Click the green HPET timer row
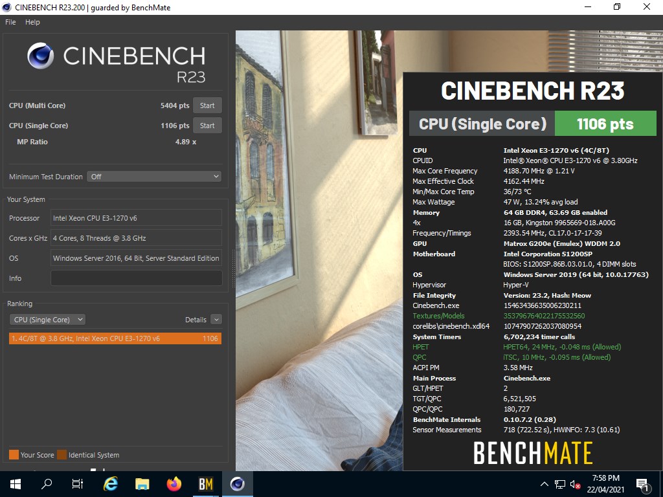The image size is (663, 497). 517,347
